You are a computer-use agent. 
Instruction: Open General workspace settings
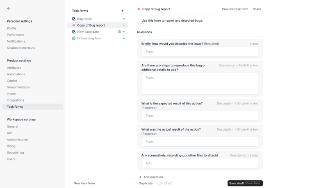pos(12,127)
